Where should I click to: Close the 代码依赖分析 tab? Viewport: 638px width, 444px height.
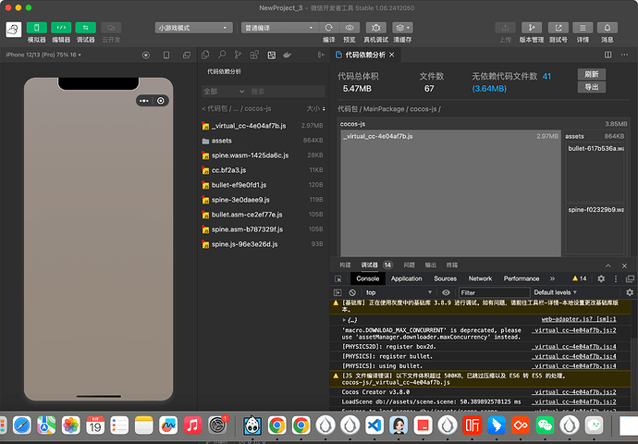[x=392, y=55]
